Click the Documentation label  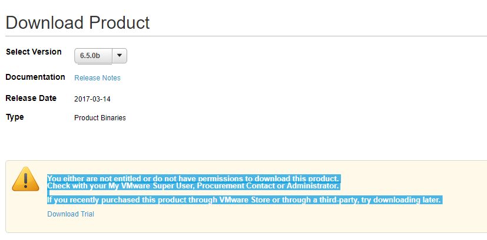point(35,77)
